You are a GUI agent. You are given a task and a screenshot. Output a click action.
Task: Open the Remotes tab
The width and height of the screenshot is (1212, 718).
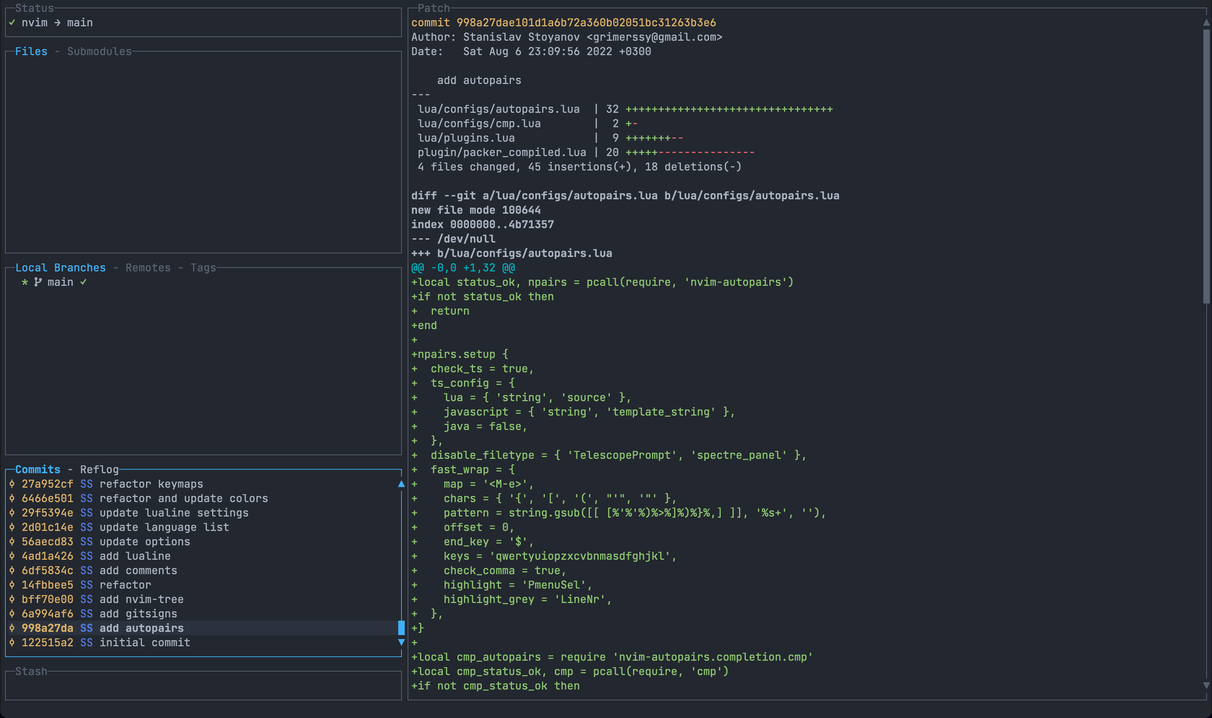tap(148, 267)
